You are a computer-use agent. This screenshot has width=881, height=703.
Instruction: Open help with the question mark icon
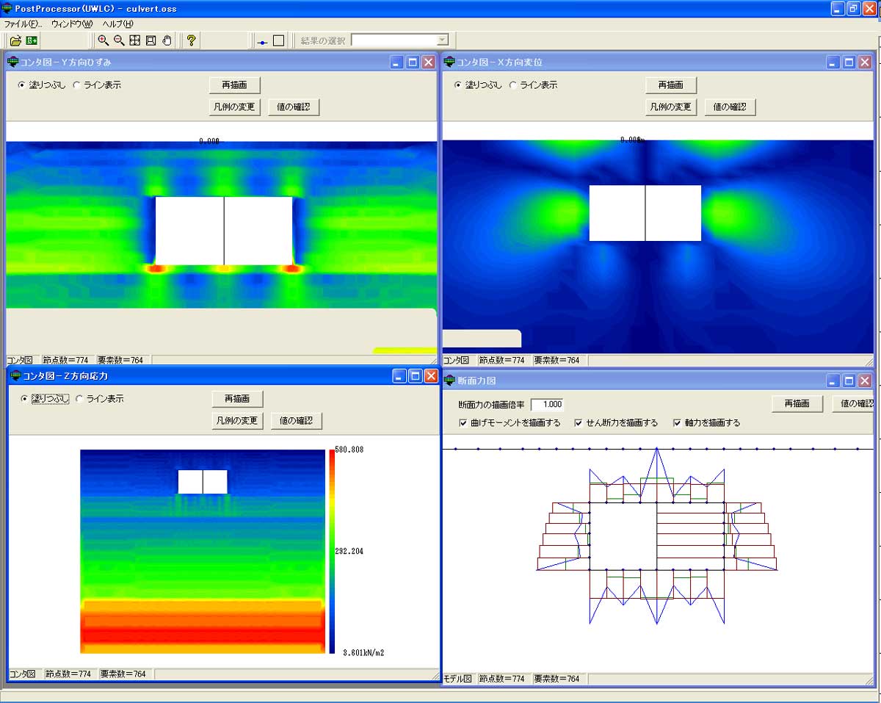(x=191, y=40)
